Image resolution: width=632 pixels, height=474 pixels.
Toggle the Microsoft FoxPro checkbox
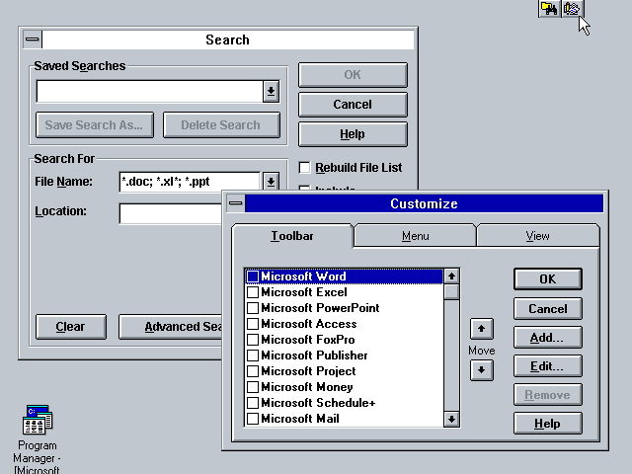point(253,340)
